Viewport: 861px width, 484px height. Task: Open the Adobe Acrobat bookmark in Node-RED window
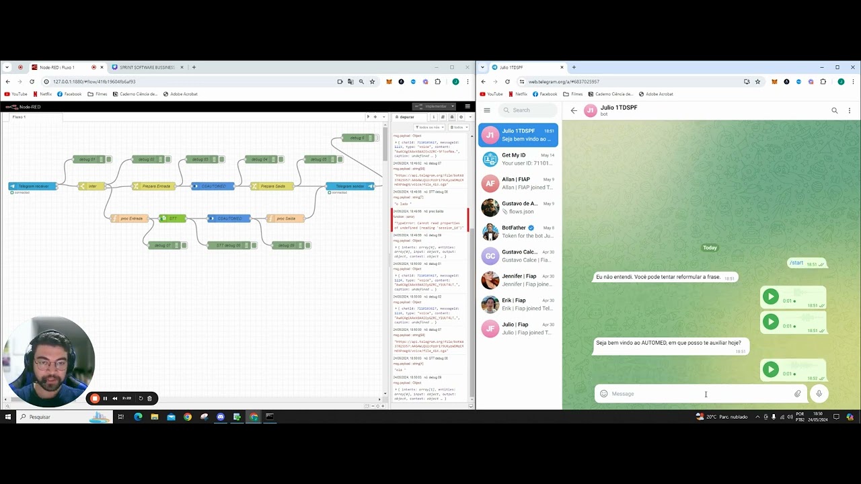(180, 94)
